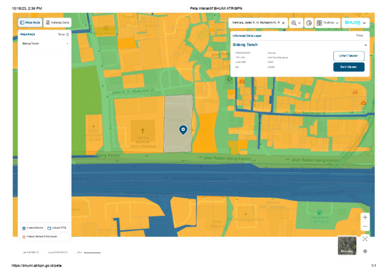Expand the BHUMI logo dropdown
Image resolution: width=388 pixels, height=274 pixels.
[x=355, y=23]
